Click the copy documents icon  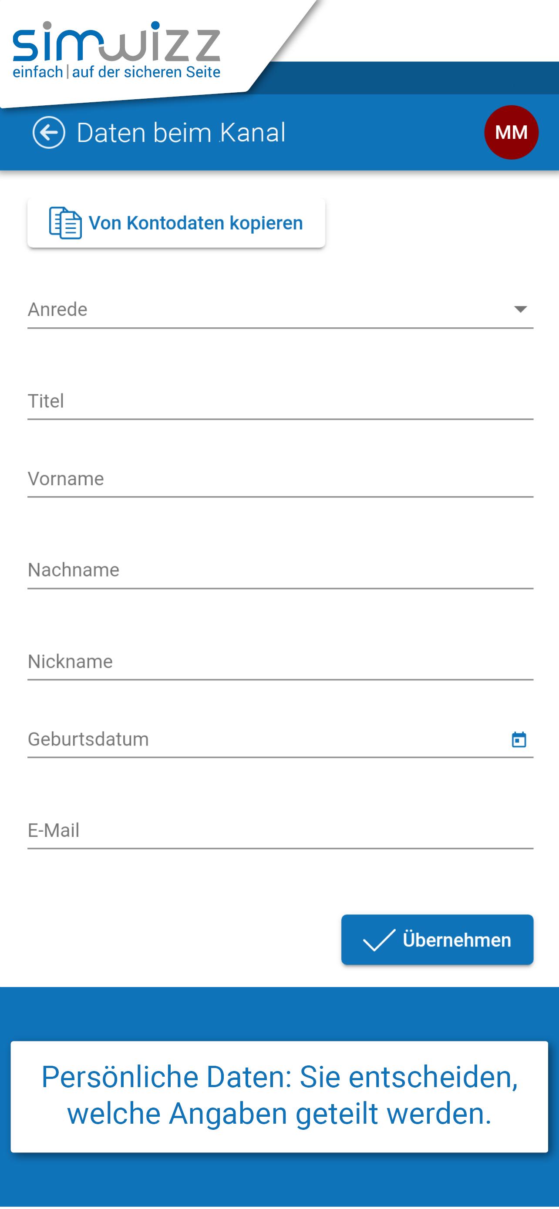click(x=65, y=223)
